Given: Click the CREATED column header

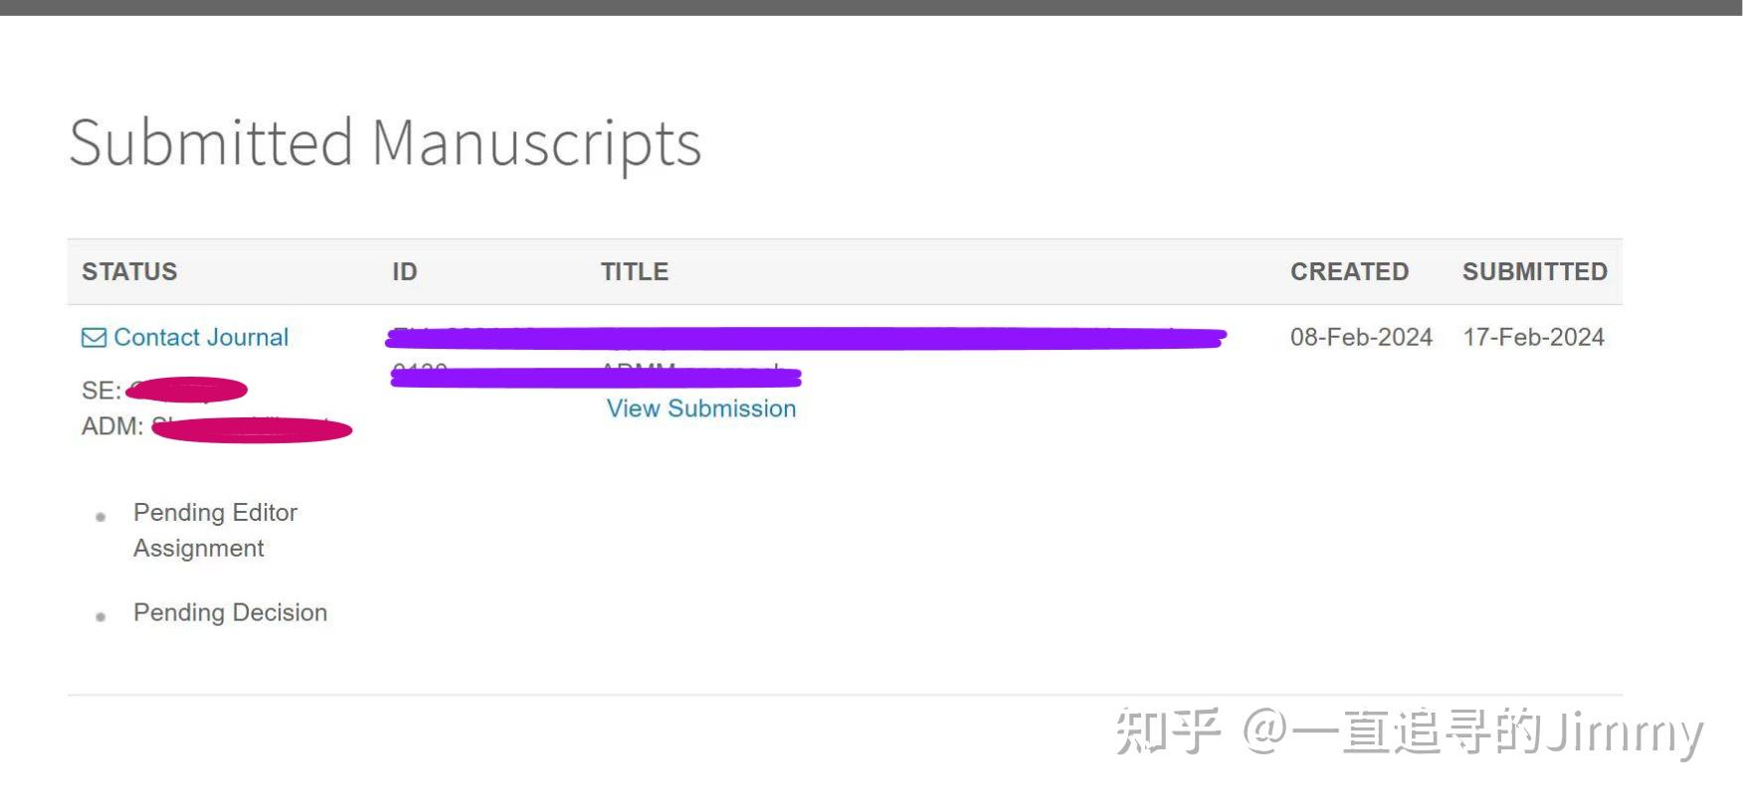Looking at the screenshot, I should coord(1349,271).
